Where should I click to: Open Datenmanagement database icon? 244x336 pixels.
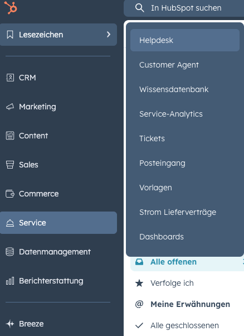[x=10, y=252]
